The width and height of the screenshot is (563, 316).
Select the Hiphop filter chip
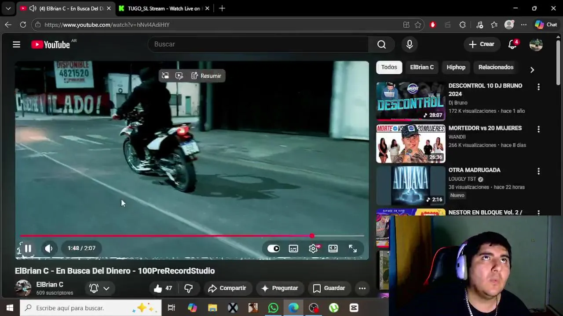click(456, 67)
